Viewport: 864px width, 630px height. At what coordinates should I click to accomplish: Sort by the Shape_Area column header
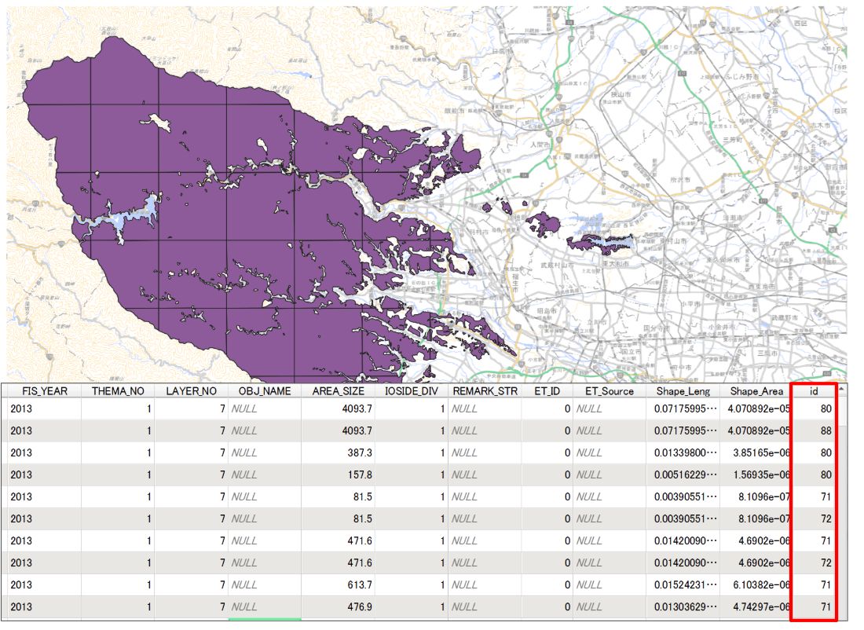[756, 390]
